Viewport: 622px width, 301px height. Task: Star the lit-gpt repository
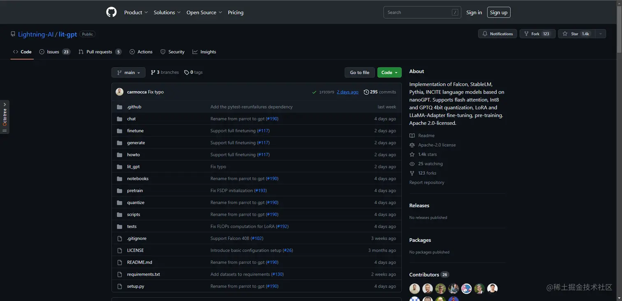(576, 34)
